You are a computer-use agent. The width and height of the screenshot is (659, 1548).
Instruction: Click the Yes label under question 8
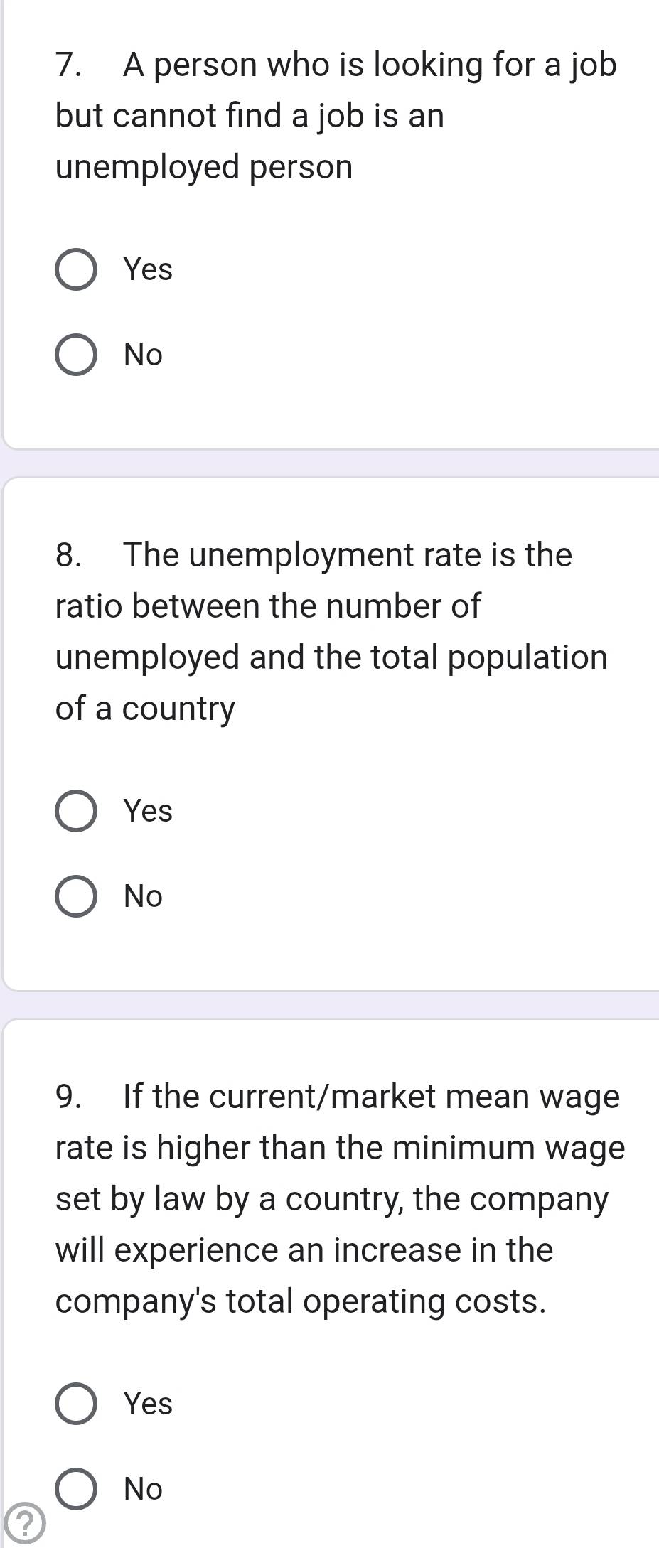[x=148, y=811]
